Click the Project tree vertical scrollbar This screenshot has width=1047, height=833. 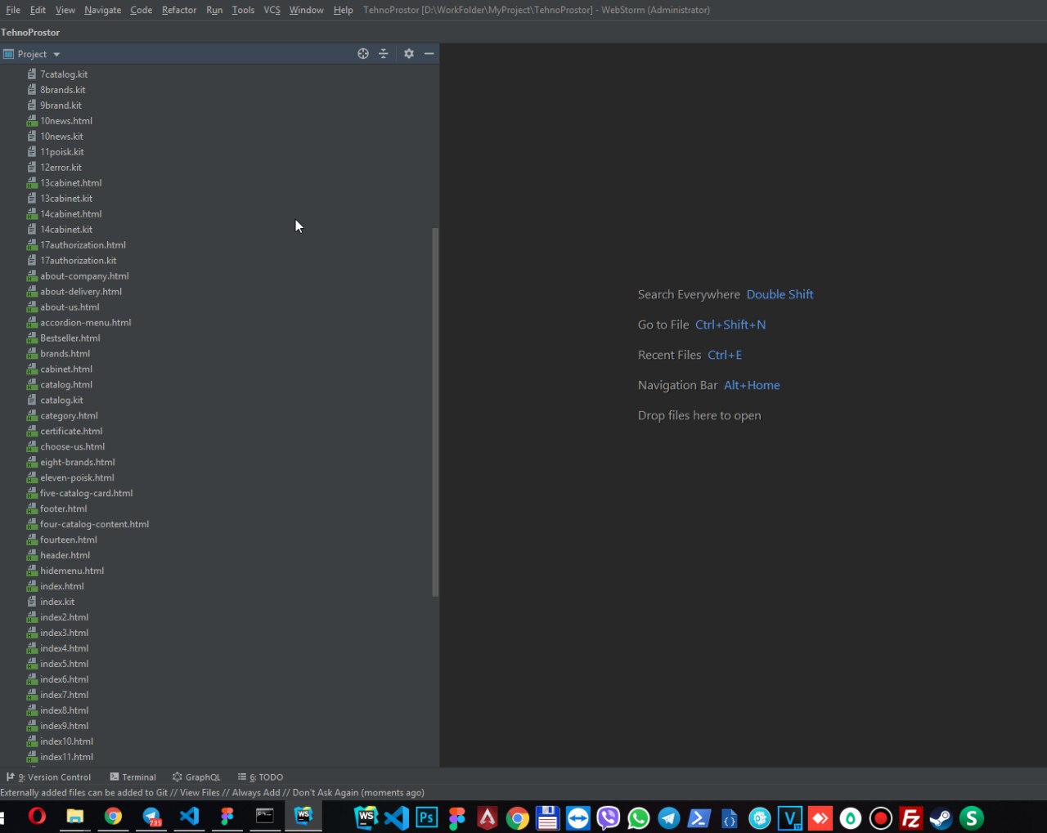[435, 412]
